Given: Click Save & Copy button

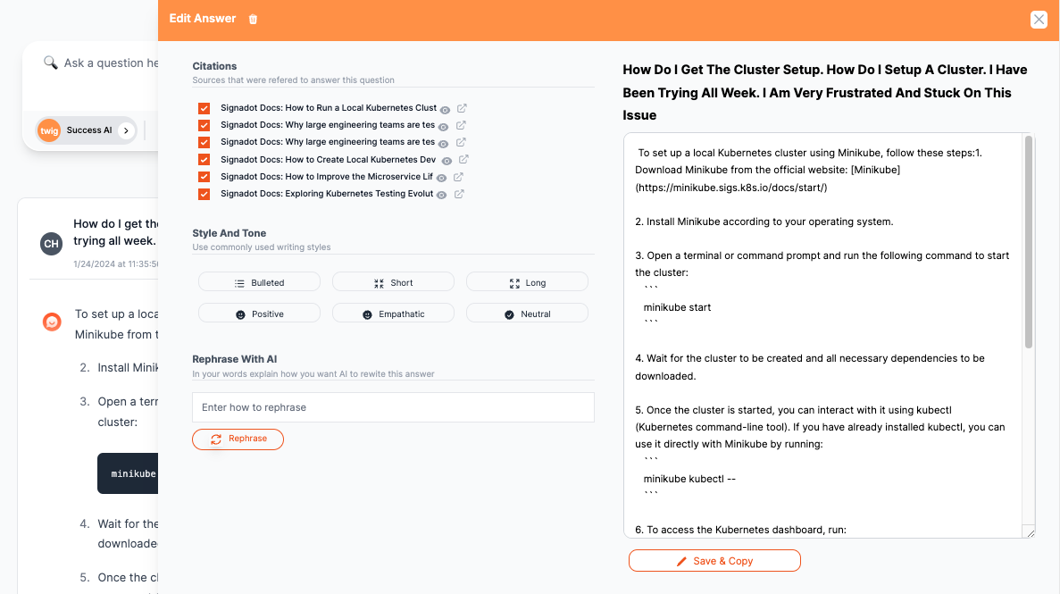Looking at the screenshot, I should [714, 561].
